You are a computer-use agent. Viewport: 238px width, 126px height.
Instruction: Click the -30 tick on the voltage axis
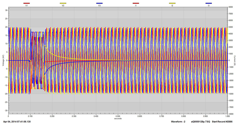click(6, 111)
